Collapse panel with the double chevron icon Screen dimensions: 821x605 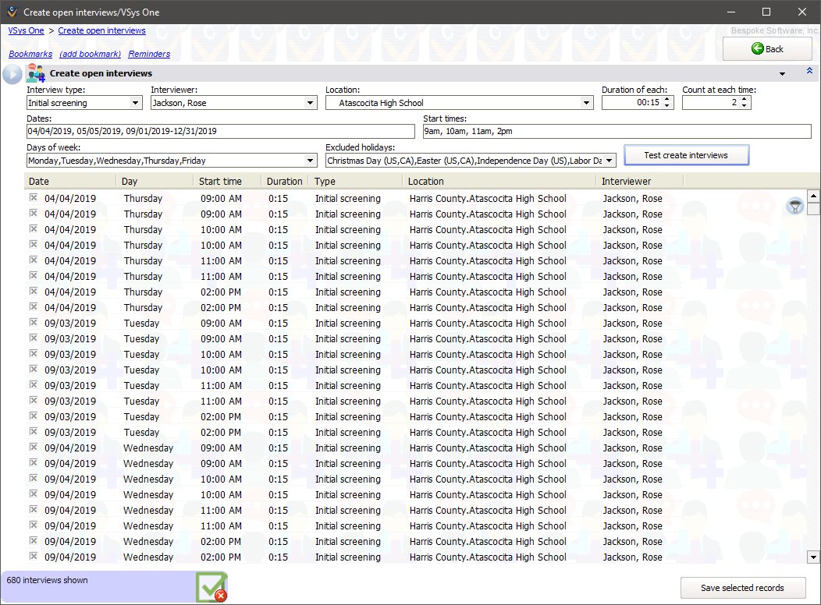click(809, 72)
